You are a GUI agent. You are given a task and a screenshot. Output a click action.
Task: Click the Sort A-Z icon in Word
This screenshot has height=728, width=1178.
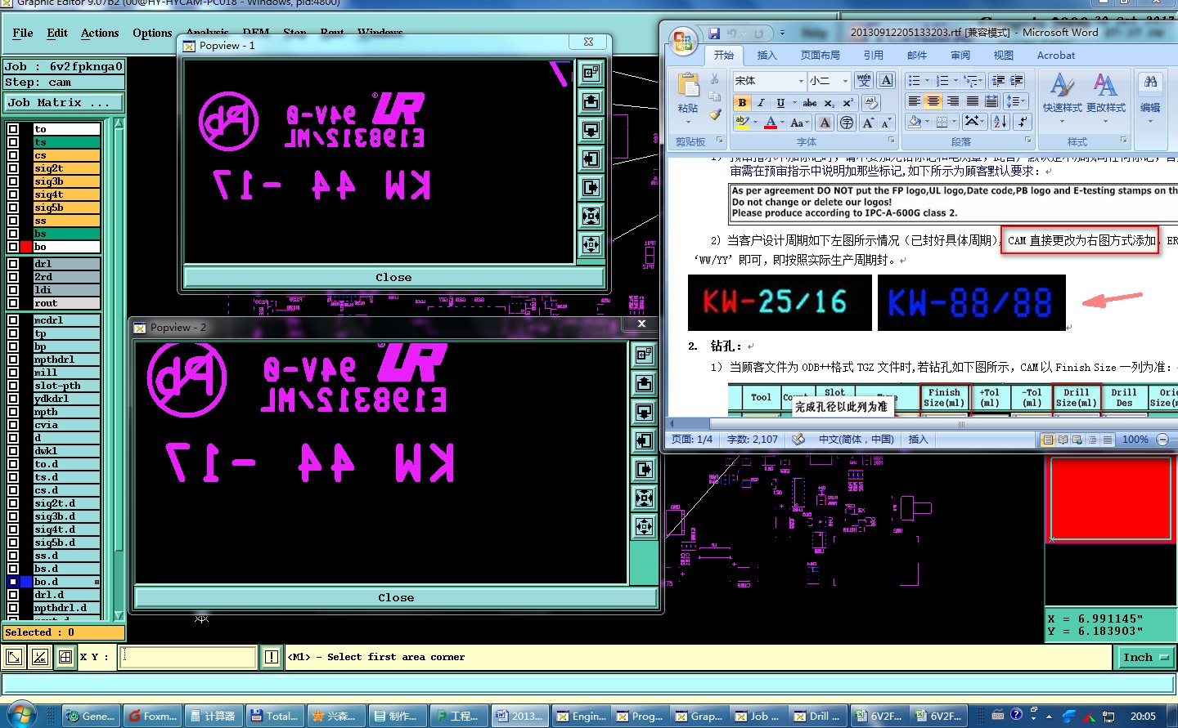coord(1000,122)
